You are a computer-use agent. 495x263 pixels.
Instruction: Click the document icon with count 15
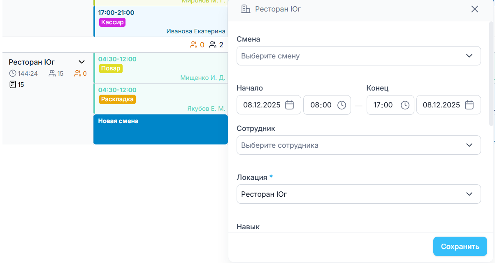tap(13, 85)
